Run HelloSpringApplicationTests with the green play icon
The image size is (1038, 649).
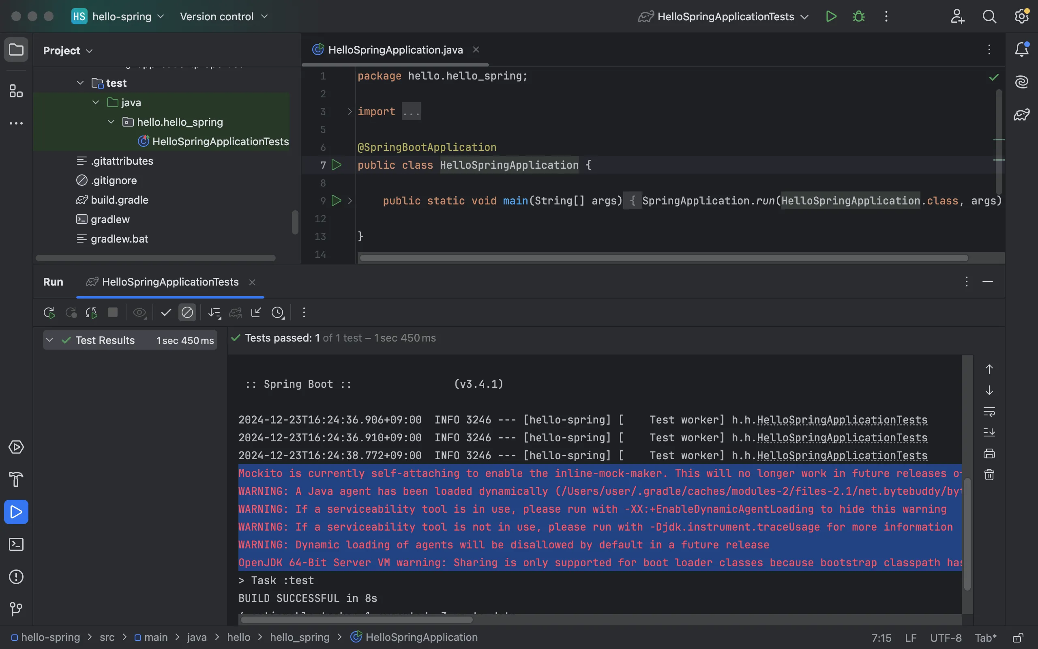tap(831, 16)
